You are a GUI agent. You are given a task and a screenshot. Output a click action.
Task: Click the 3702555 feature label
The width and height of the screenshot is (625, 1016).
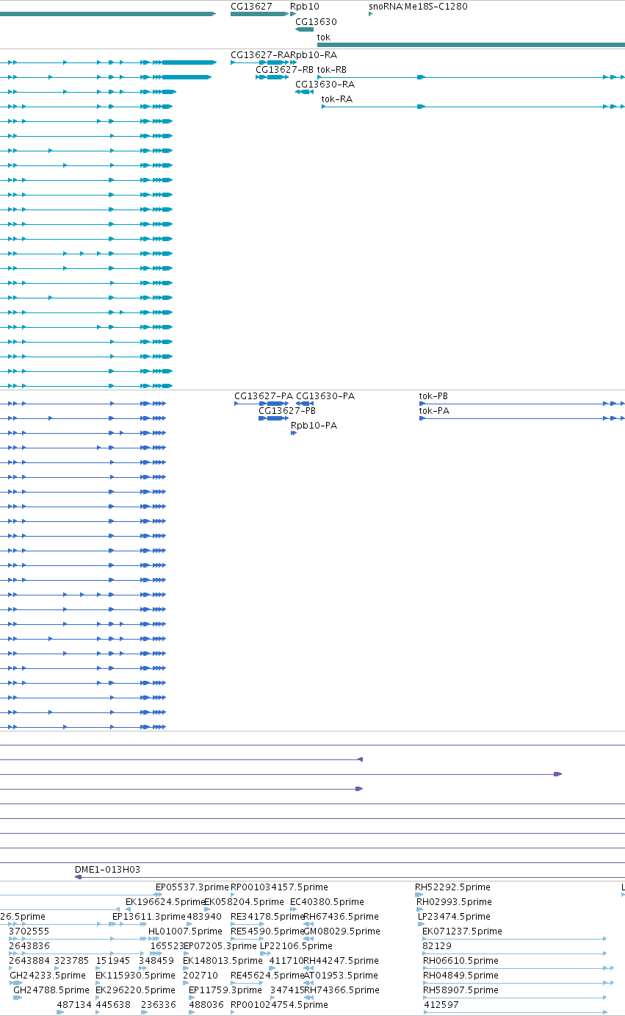29,931
